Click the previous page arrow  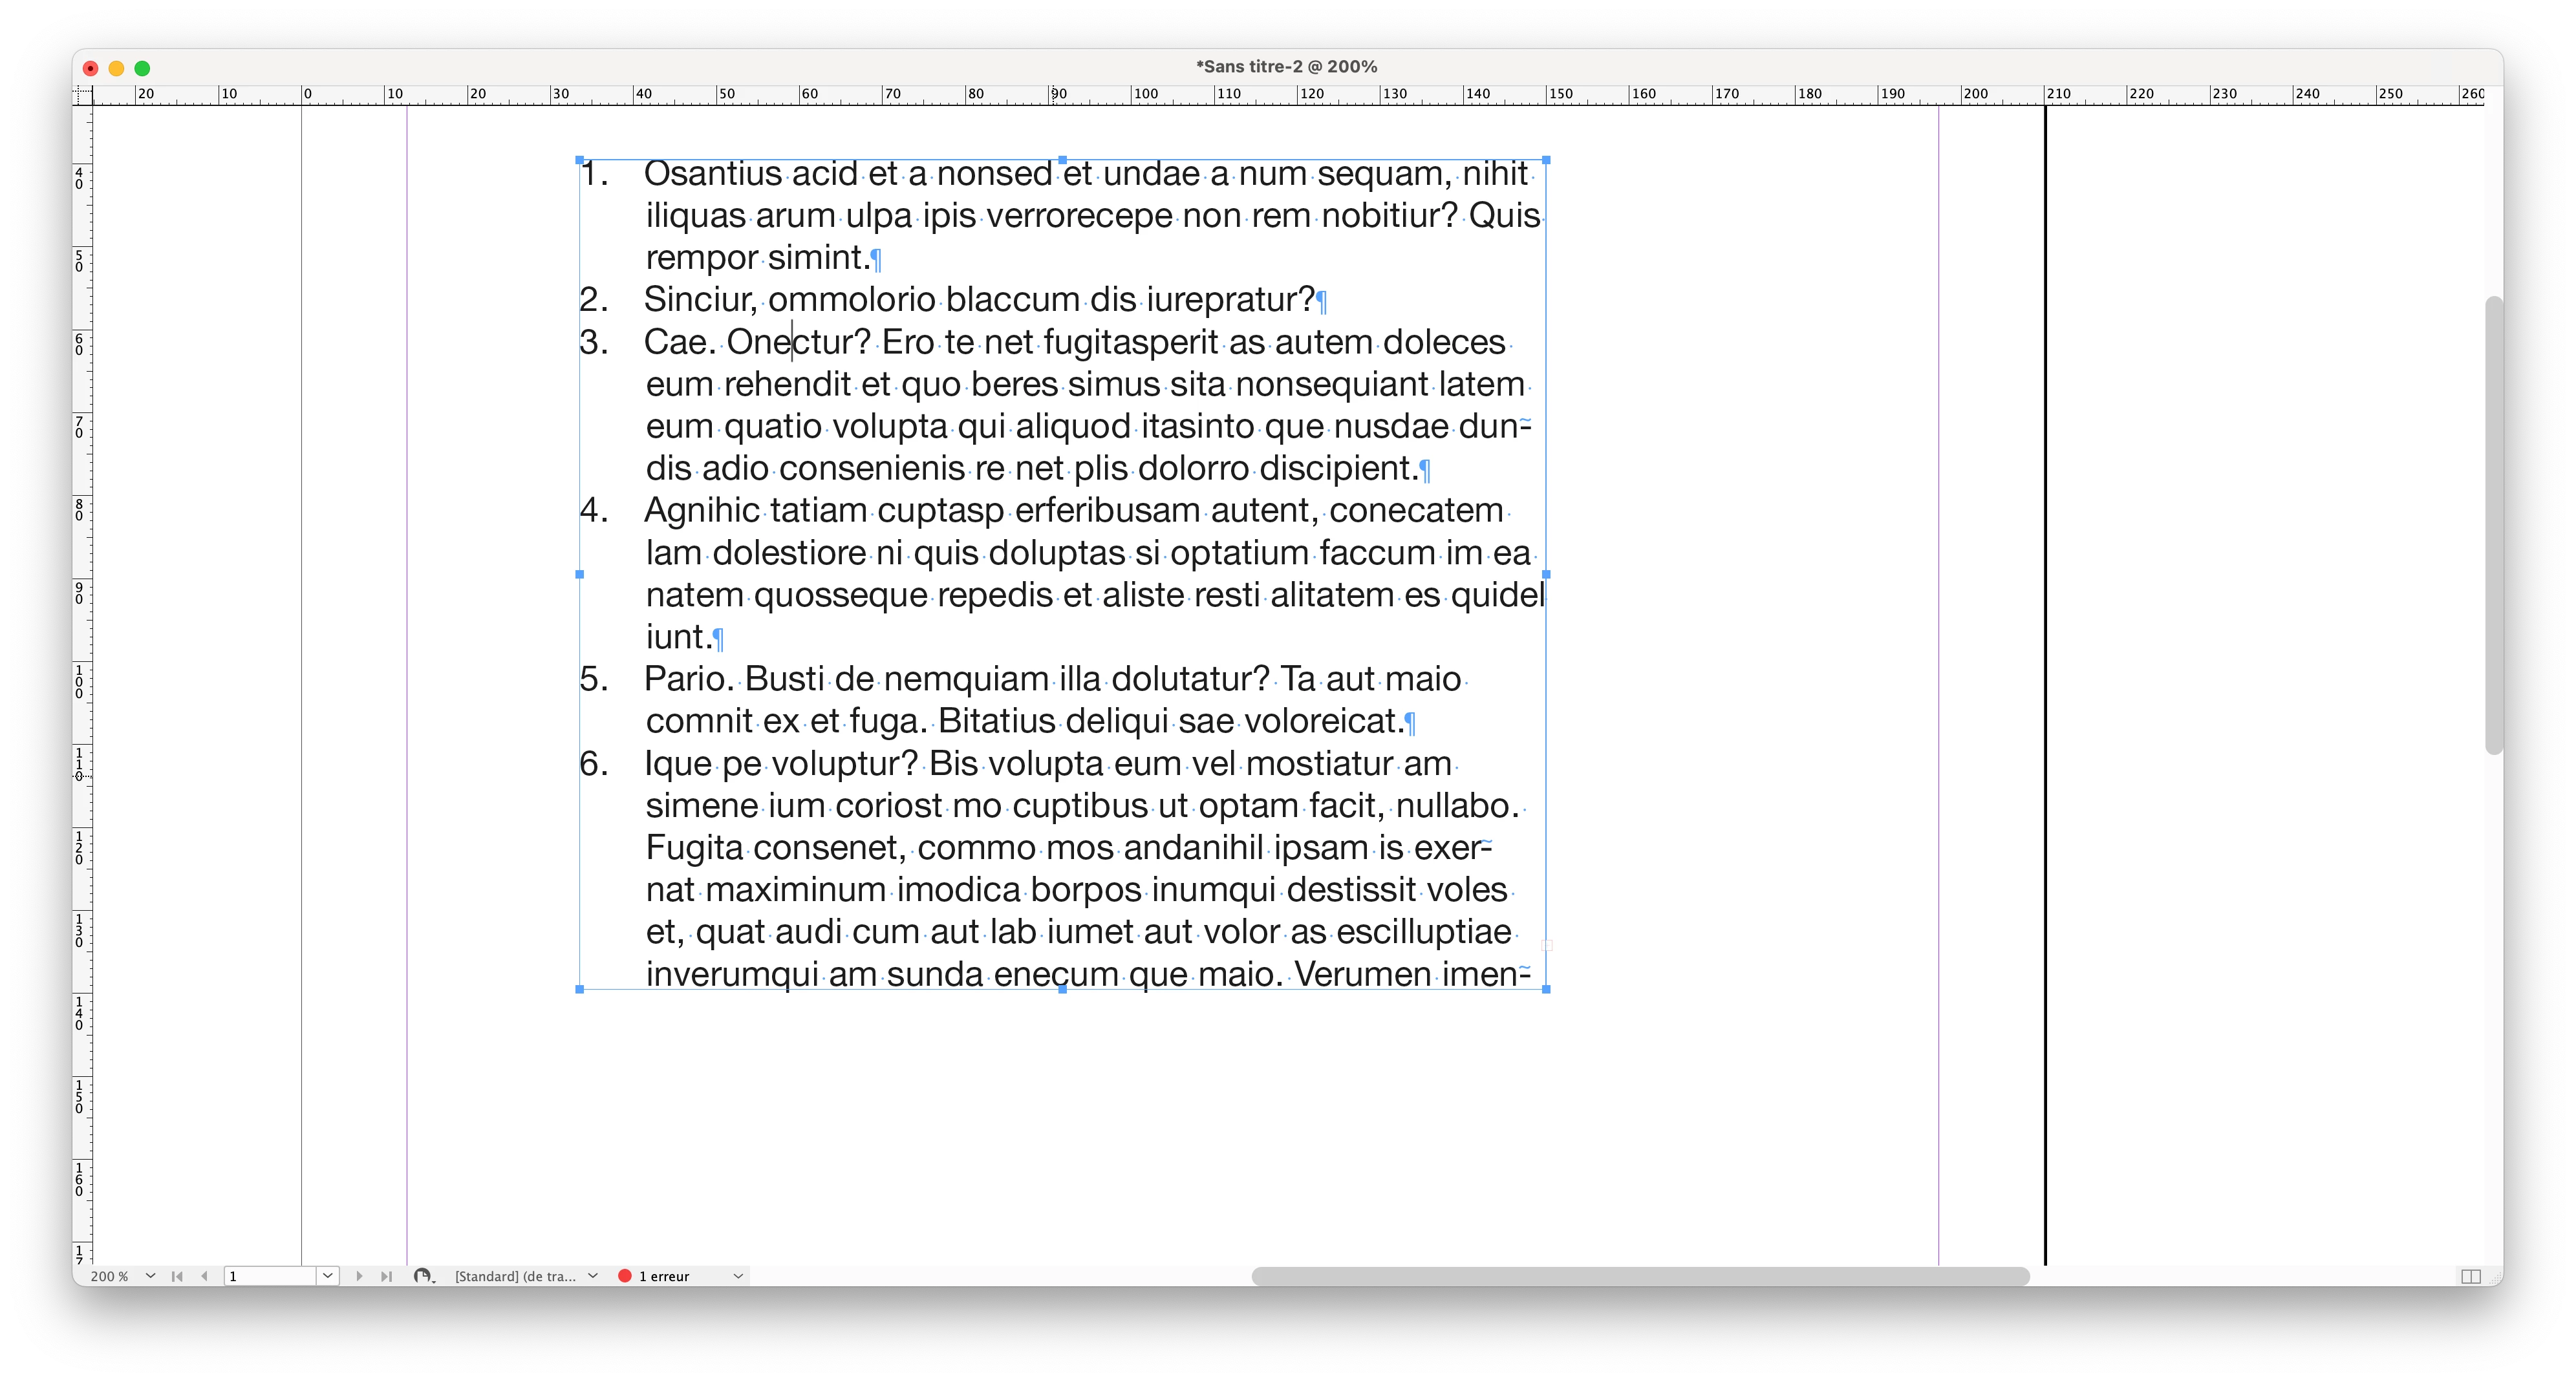point(204,1276)
